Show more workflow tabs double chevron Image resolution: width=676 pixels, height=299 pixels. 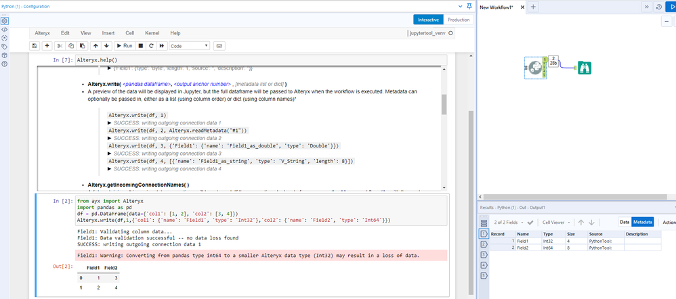click(647, 7)
